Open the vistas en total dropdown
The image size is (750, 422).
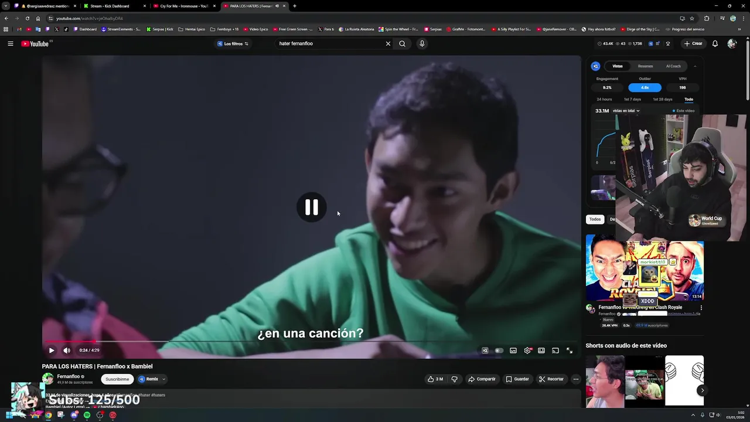tap(625, 111)
